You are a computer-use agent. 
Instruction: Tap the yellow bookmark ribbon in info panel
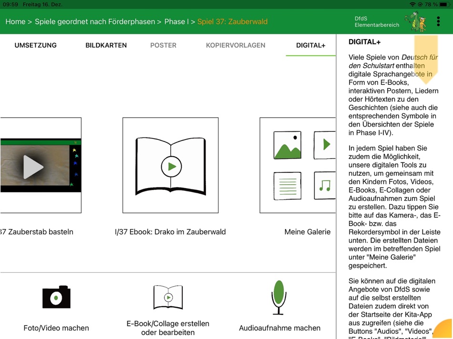426,59
